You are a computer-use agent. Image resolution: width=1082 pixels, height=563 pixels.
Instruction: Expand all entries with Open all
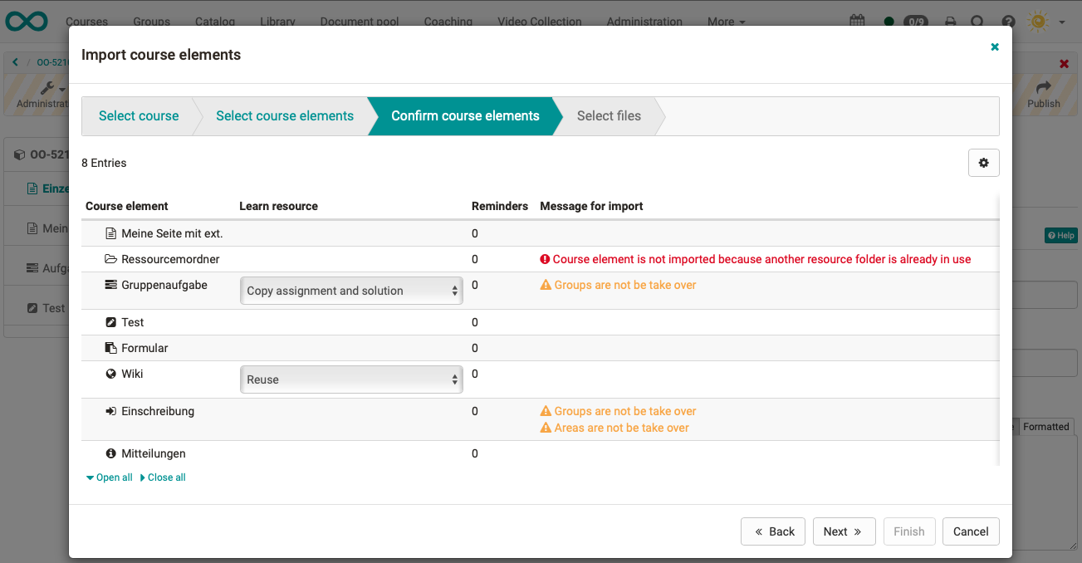point(110,477)
